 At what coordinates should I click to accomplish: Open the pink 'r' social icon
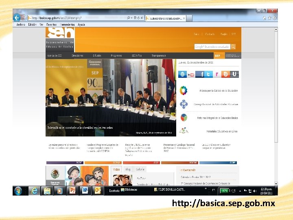point(217,75)
